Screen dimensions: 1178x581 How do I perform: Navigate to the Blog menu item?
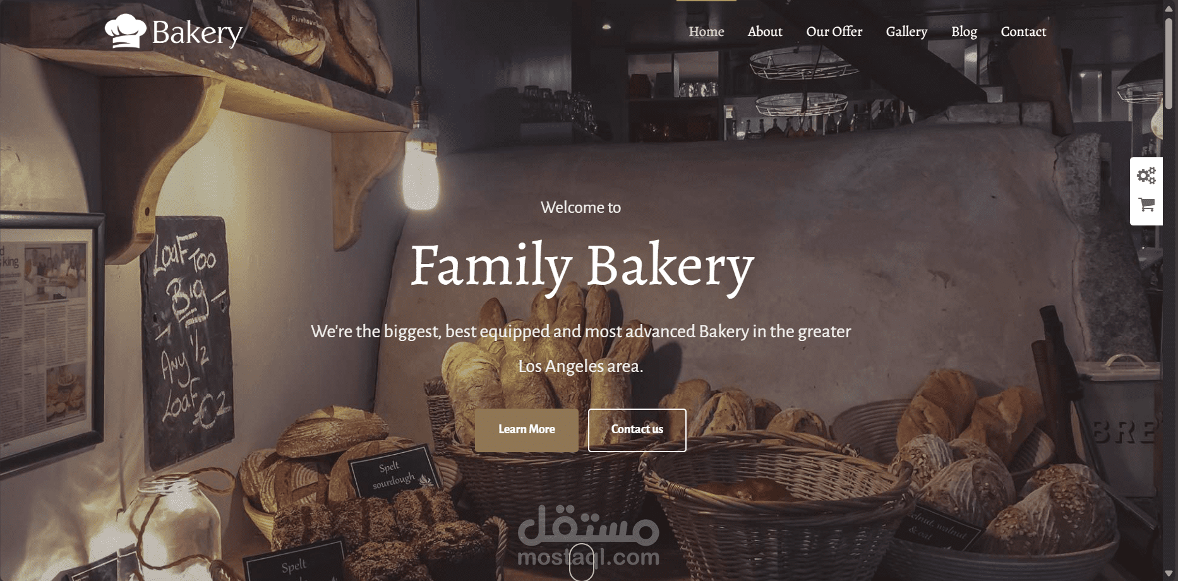[x=964, y=32]
